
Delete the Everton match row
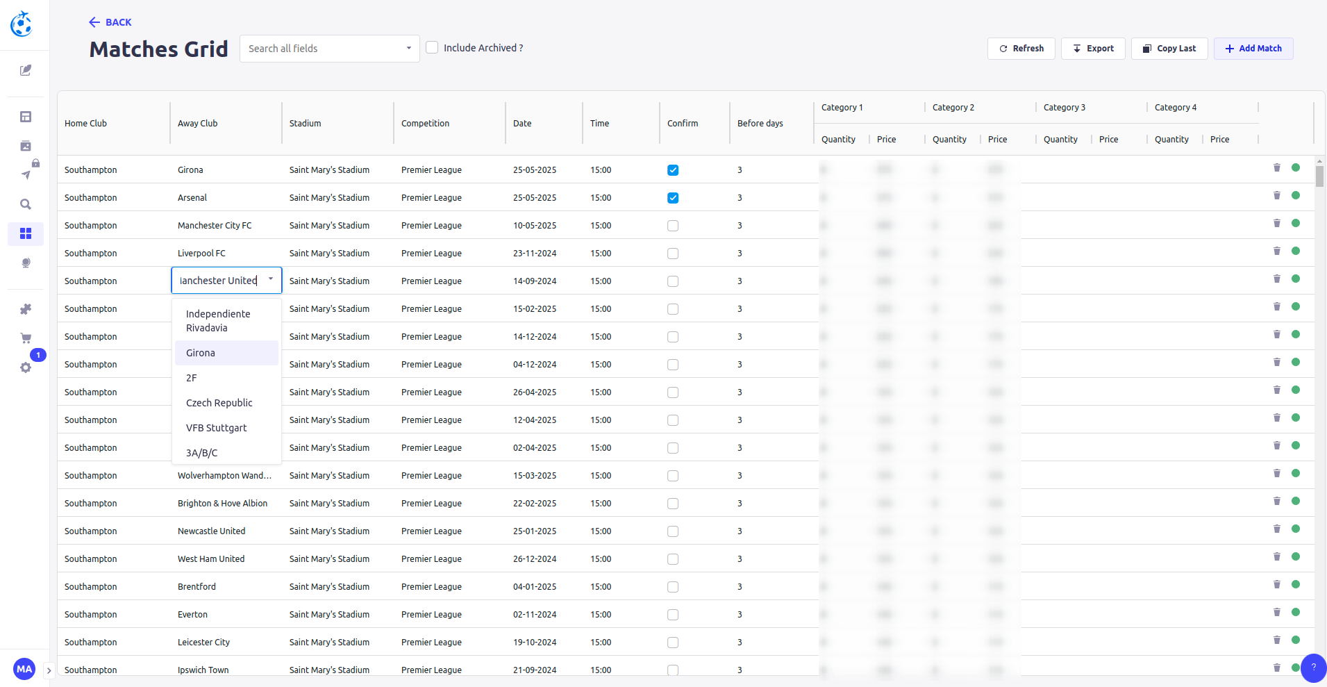1276,612
